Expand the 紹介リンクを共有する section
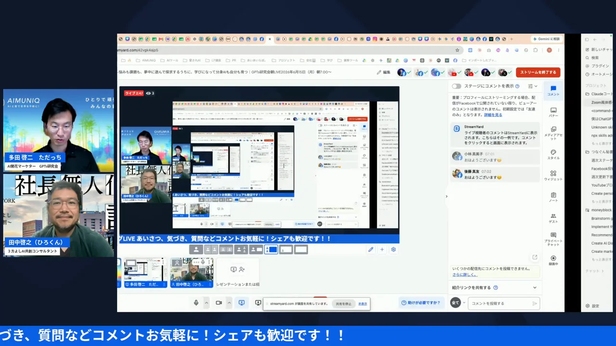 [x=535, y=287]
